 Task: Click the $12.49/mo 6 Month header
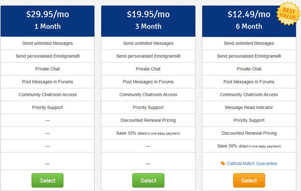(249, 21)
